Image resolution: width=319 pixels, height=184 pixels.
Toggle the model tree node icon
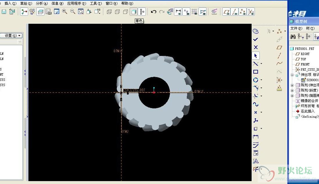pyautogui.click(x=24, y=12)
